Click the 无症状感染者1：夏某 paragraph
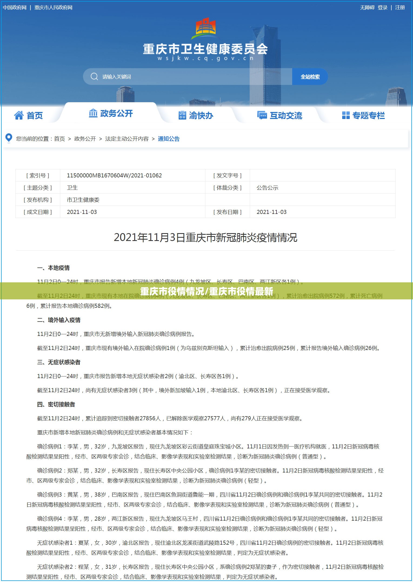 pyautogui.click(x=205, y=548)
